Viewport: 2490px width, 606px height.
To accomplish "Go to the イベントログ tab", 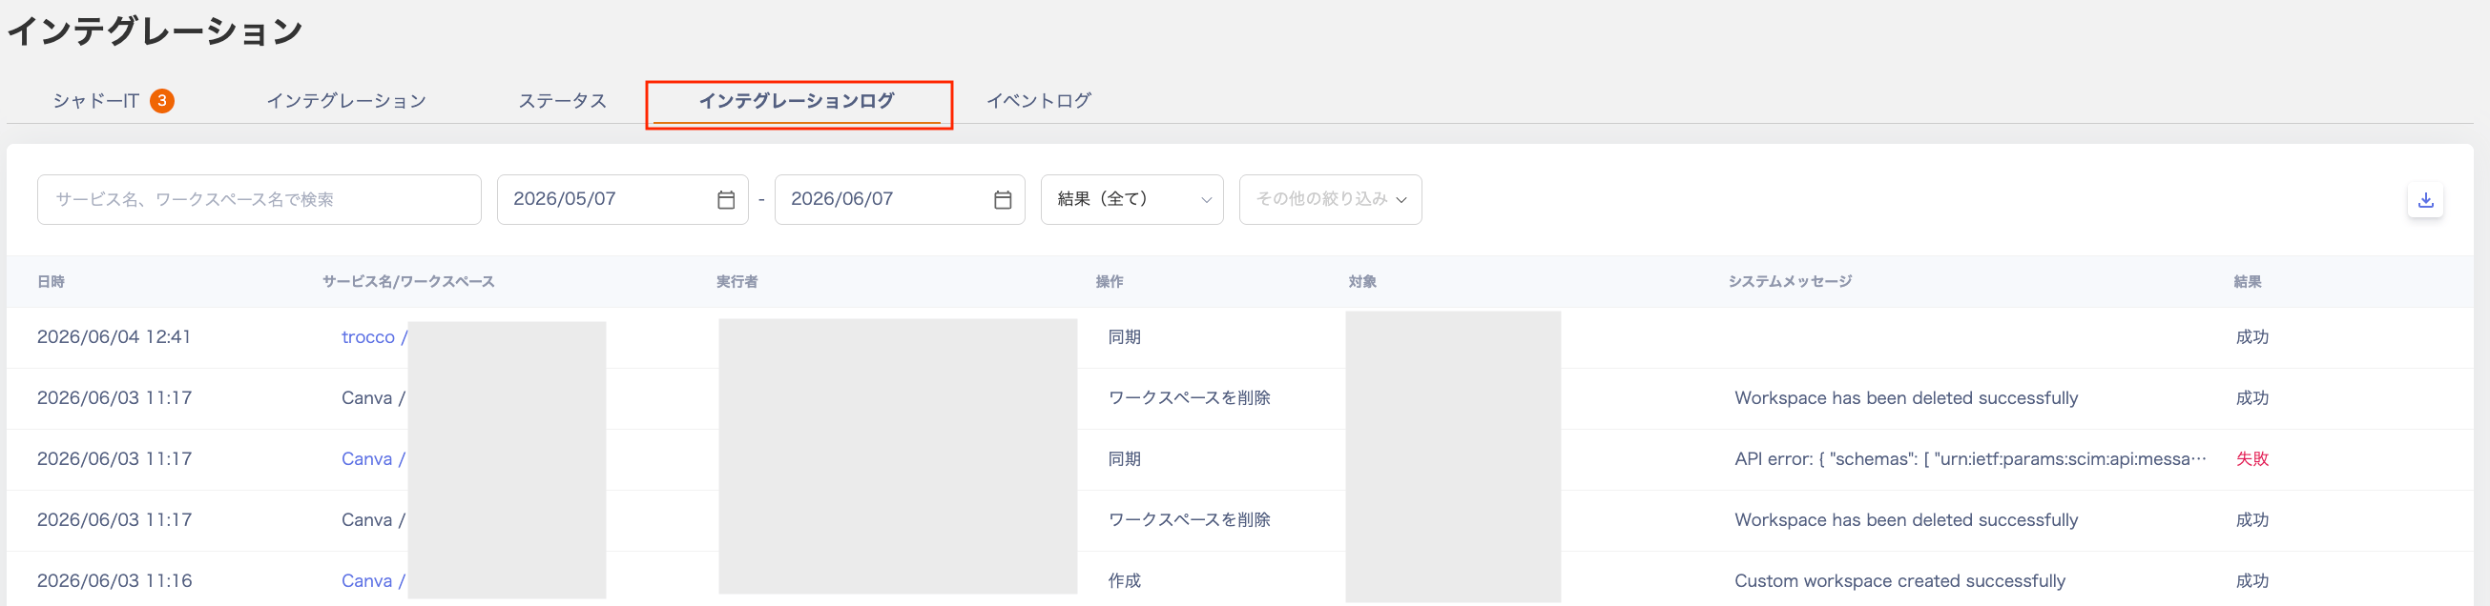I will 1039,100.
